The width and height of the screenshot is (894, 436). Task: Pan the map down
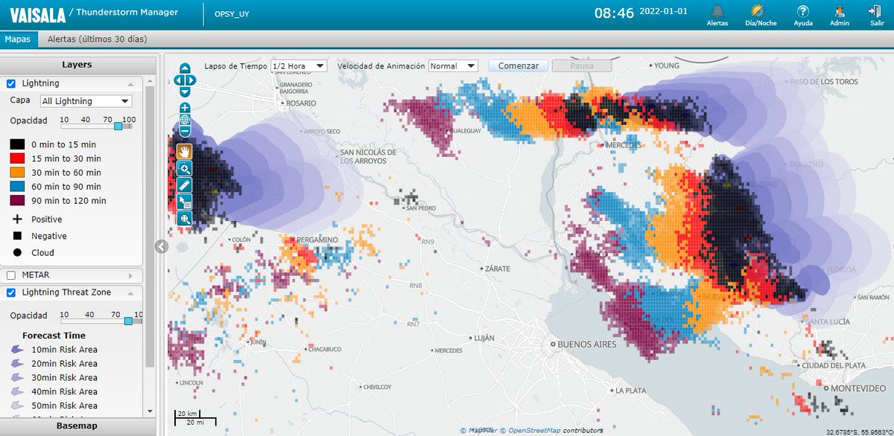[185, 92]
